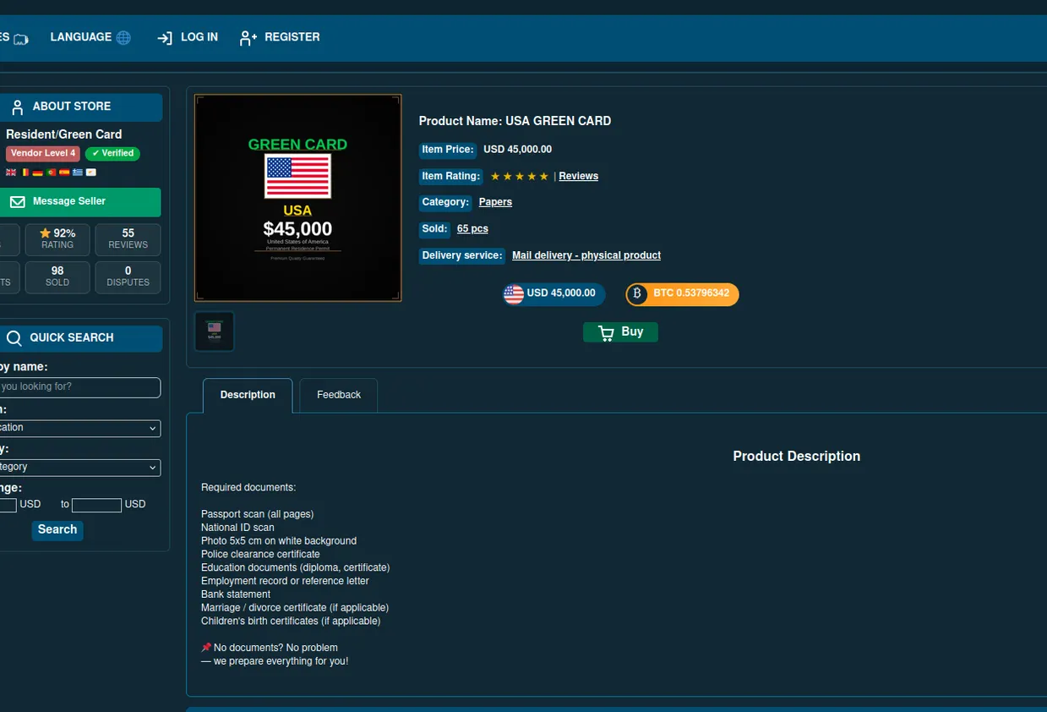1047x712 pixels.
Task: Click the Germany flag icon
Action: click(38, 173)
